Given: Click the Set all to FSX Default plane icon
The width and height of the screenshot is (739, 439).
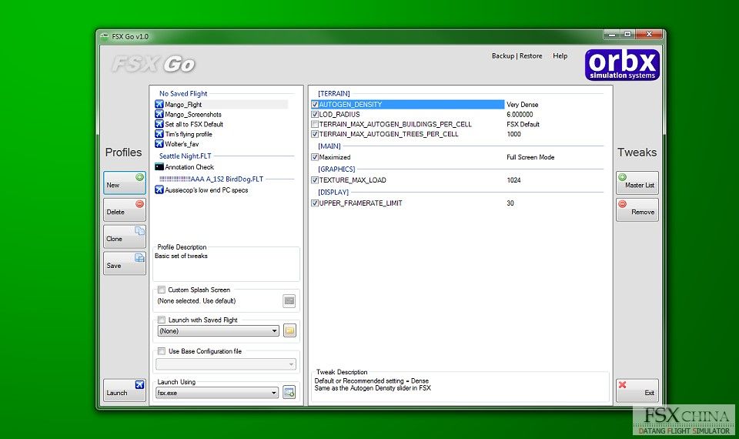Looking at the screenshot, I should click(x=159, y=124).
